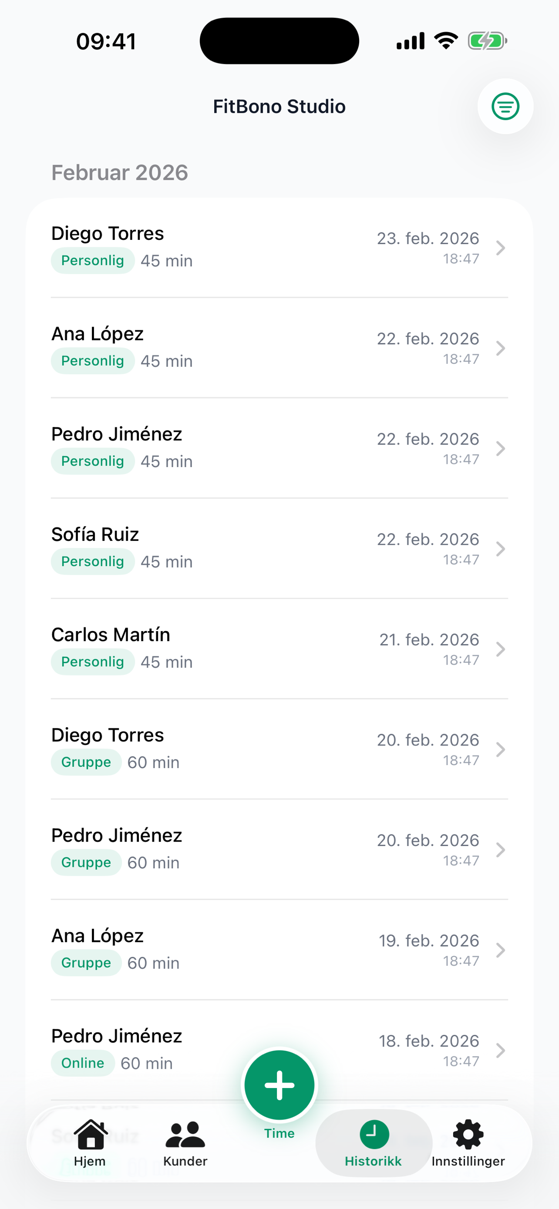The width and height of the screenshot is (559, 1209).
Task: Open Sofía Ruiz session chevron
Action: (500, 549)
